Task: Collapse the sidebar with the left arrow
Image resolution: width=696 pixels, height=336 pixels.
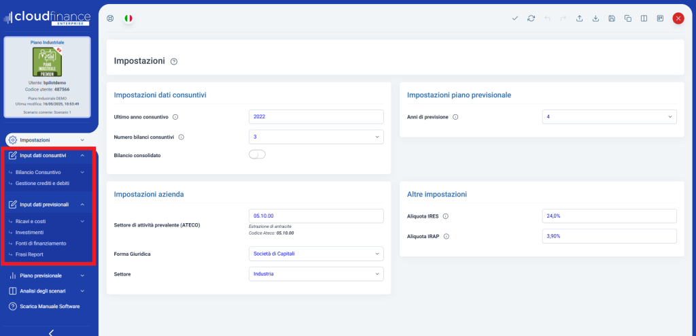Action: click(51, 333)
